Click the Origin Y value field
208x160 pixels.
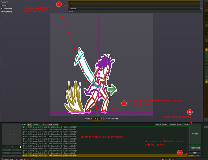(x=134, y=5)
